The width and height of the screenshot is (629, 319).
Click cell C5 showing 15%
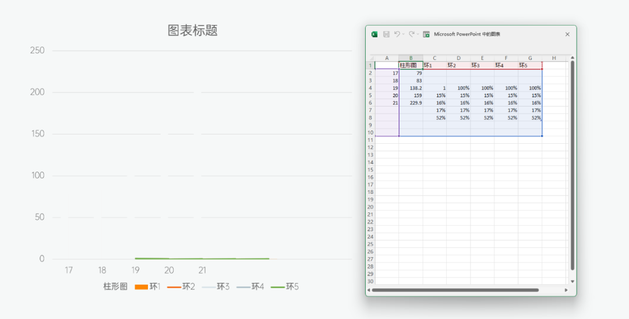pos(434,95)
